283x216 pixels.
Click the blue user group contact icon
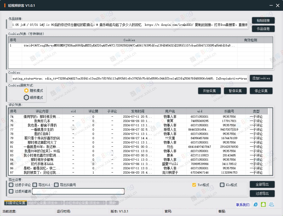(271, 205)
